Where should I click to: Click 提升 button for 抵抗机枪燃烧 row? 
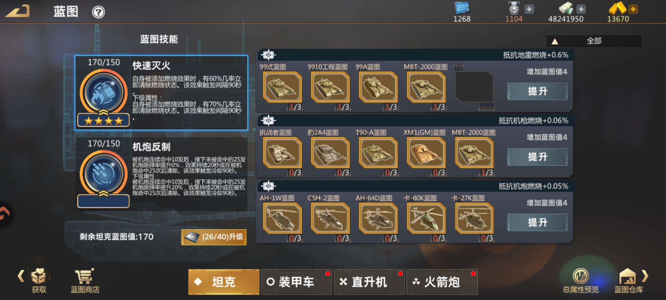(x=538, y=157)
